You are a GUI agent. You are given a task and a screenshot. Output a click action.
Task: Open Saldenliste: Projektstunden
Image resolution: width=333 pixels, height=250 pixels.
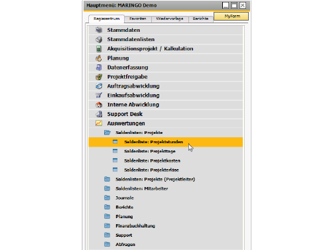click(x=166, y=142)
